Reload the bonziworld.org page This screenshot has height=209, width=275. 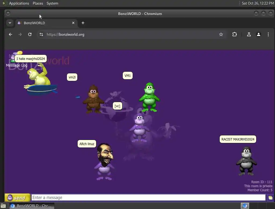[x=30, y=34]
